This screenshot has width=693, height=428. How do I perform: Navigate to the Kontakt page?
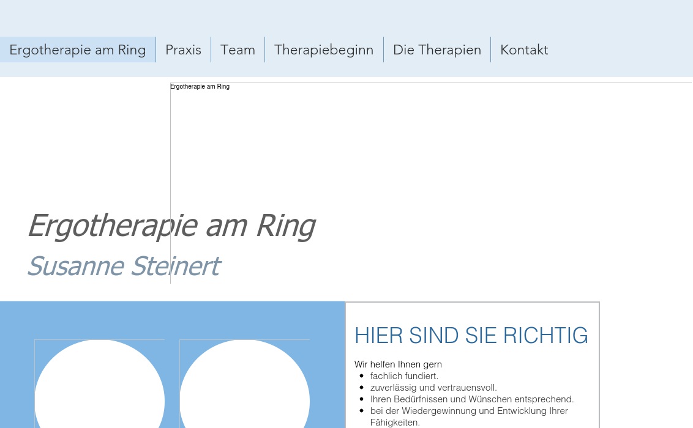524,50
